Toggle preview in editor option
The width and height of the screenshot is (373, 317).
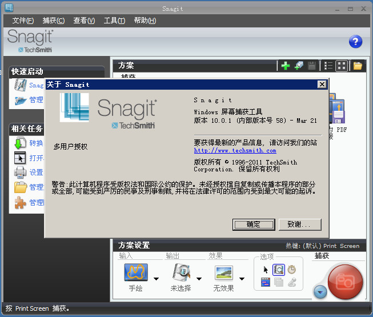click(279, 270)
